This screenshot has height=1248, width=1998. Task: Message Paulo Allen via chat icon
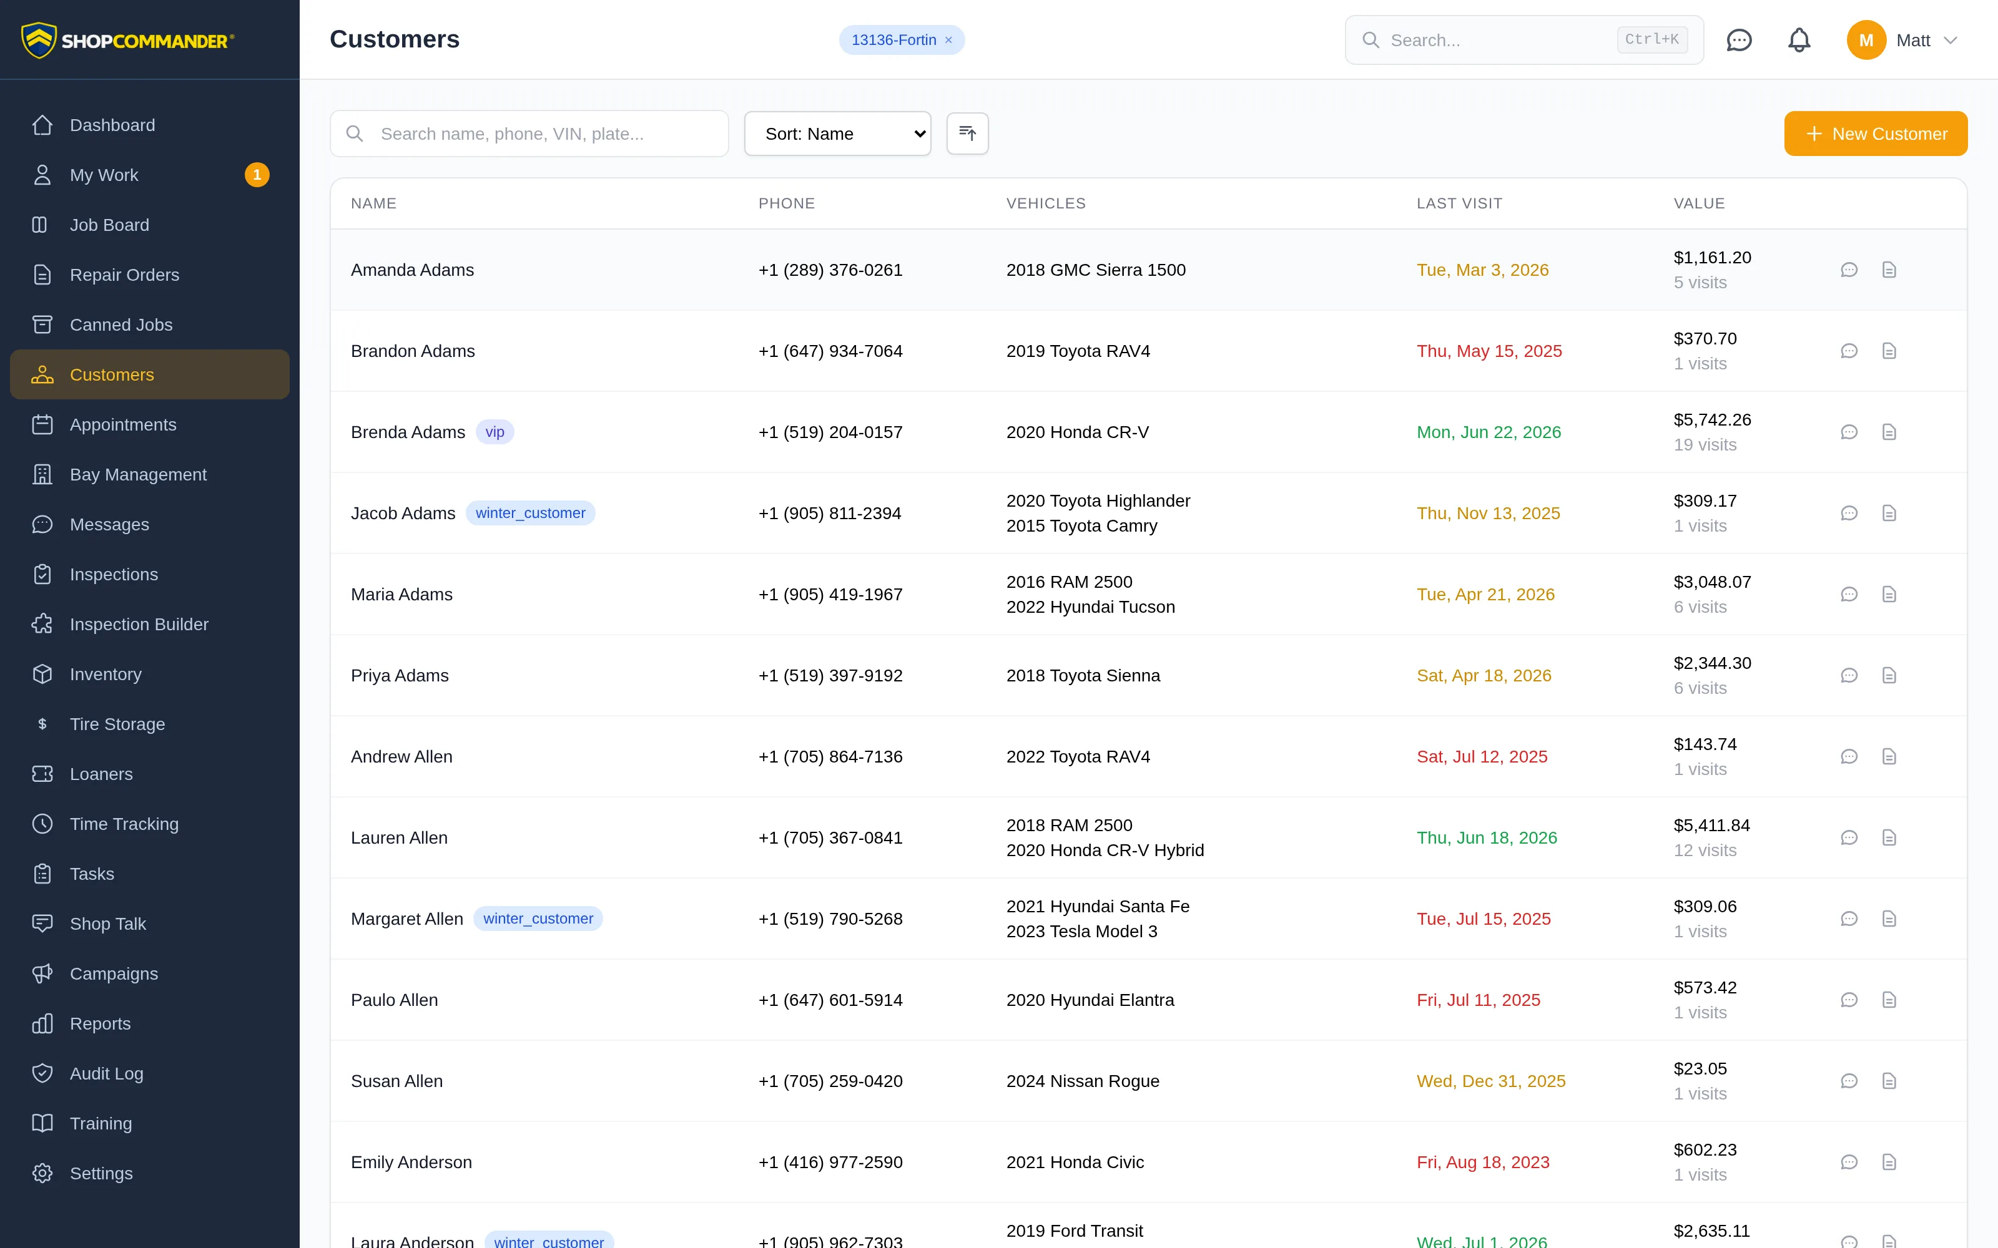click(x=1849, y=1000)
